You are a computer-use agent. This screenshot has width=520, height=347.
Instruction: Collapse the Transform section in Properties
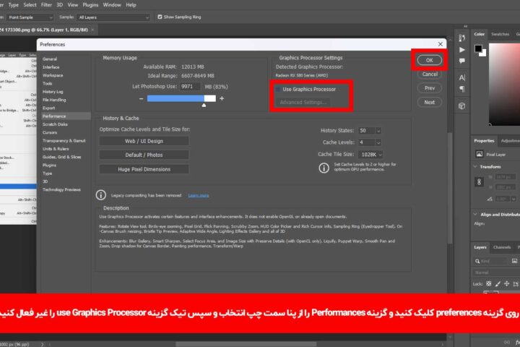pos(475,167)
